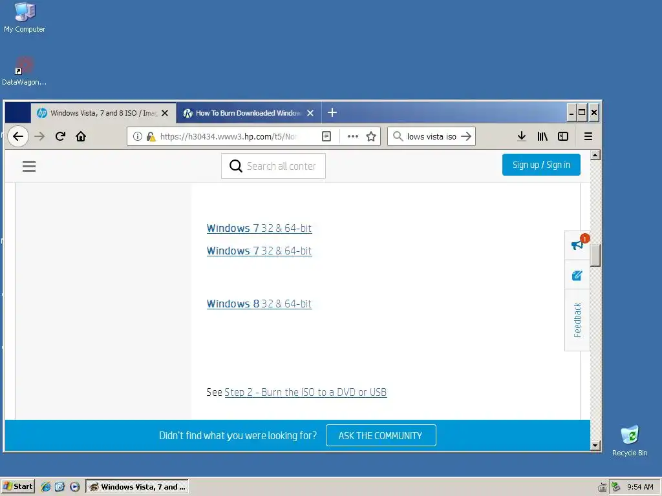This screenshot has width=662, height=496.
Task: Open the Firefox home page icon
Action: pos(81,136)
